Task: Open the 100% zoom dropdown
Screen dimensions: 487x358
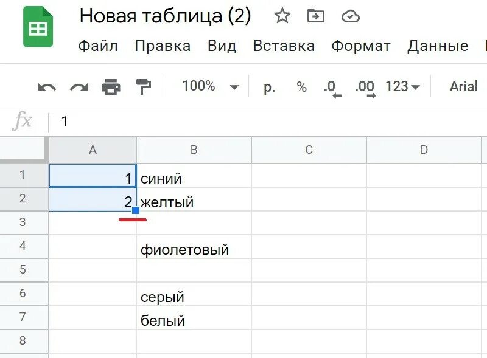Action: point(210,87)
